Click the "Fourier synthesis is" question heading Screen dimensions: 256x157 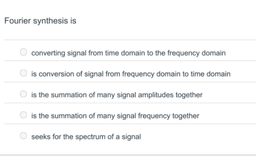click(40, 21)
